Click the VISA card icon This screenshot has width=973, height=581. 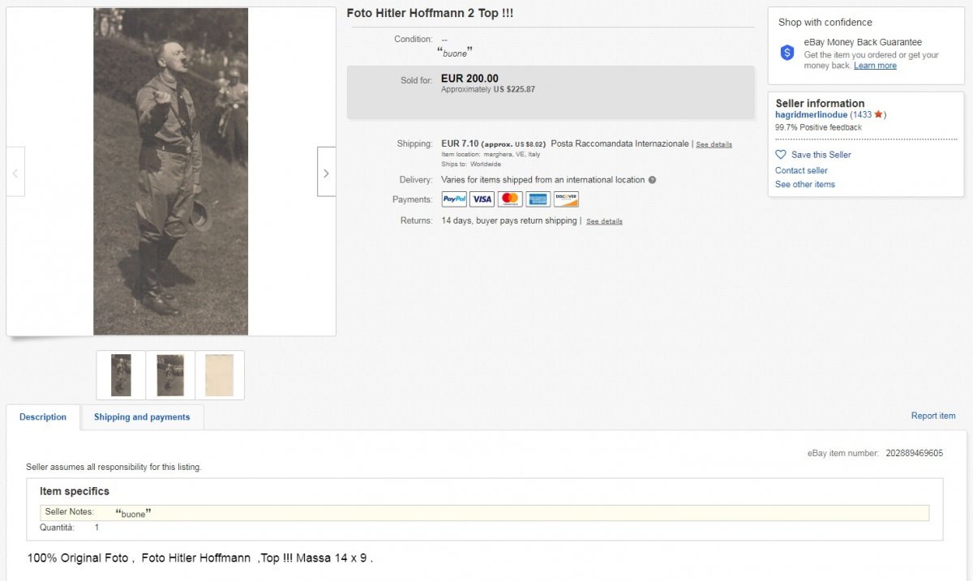point(482,199)
